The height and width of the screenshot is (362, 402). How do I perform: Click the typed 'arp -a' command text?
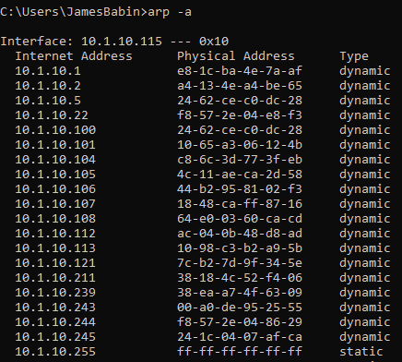[x=170, y=12]
